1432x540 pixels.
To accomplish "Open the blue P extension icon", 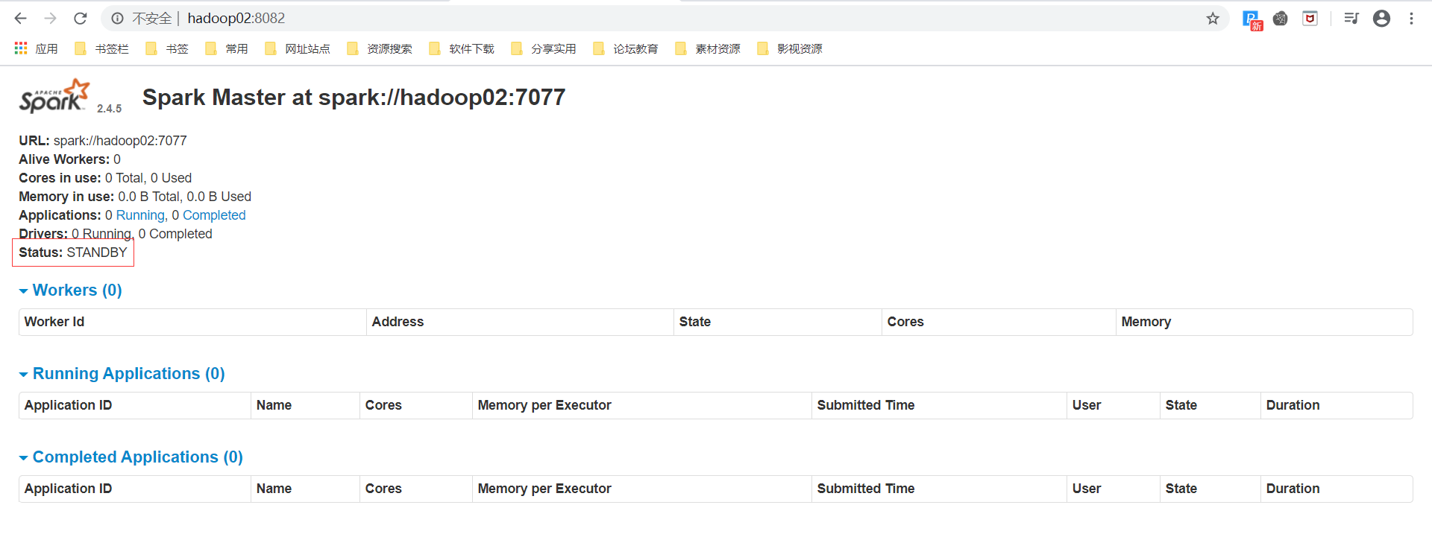I will tap(1252, 19).
